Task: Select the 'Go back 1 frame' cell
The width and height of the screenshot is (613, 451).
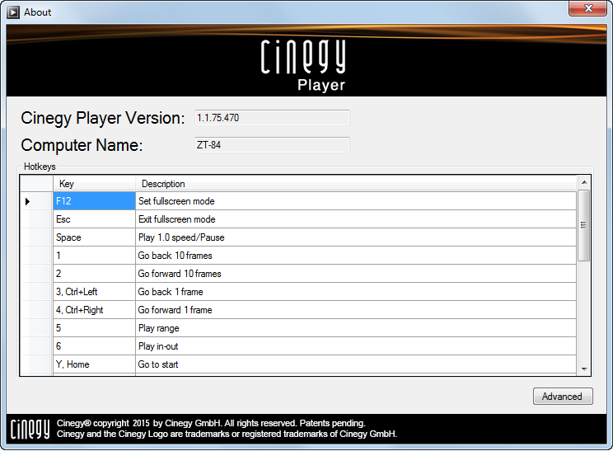Action: [x=356, y=292]
